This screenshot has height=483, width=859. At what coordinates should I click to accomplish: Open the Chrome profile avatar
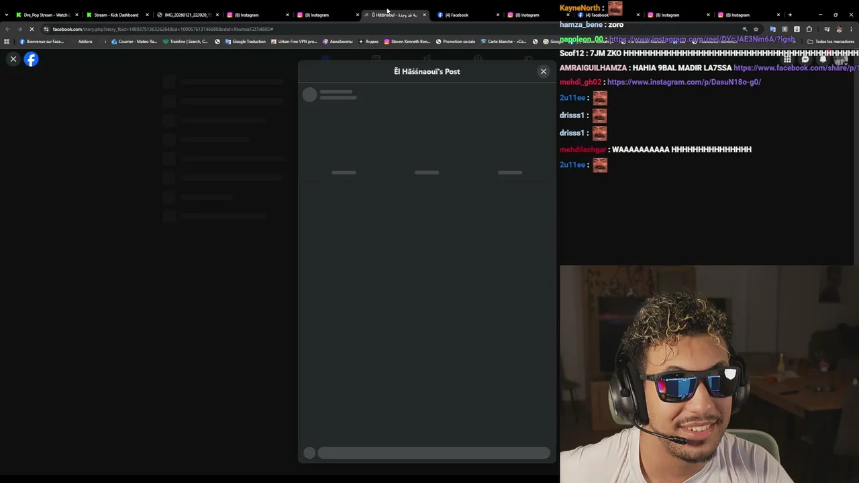pyautogui.click(x=839, y=29)
